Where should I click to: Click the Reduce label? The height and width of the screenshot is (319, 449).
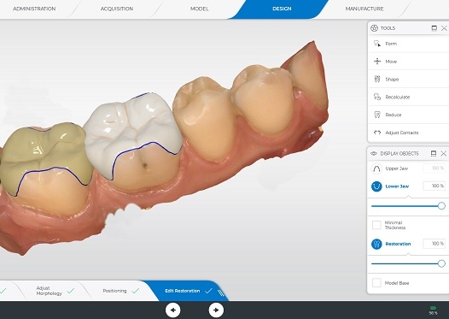click(394, 115)
